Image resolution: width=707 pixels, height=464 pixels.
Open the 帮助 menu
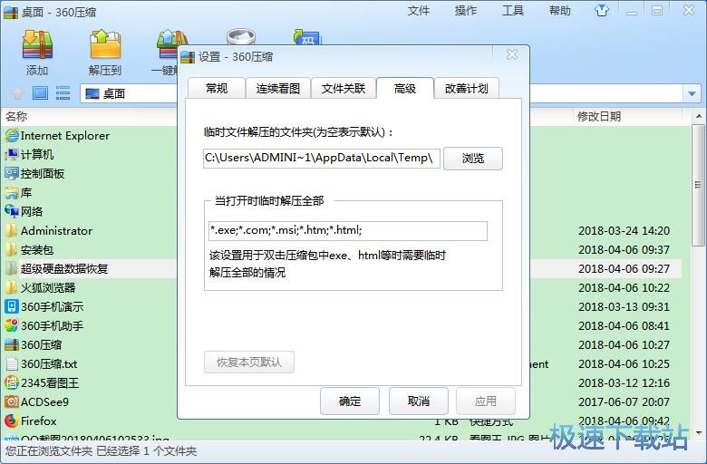[560, 11]
